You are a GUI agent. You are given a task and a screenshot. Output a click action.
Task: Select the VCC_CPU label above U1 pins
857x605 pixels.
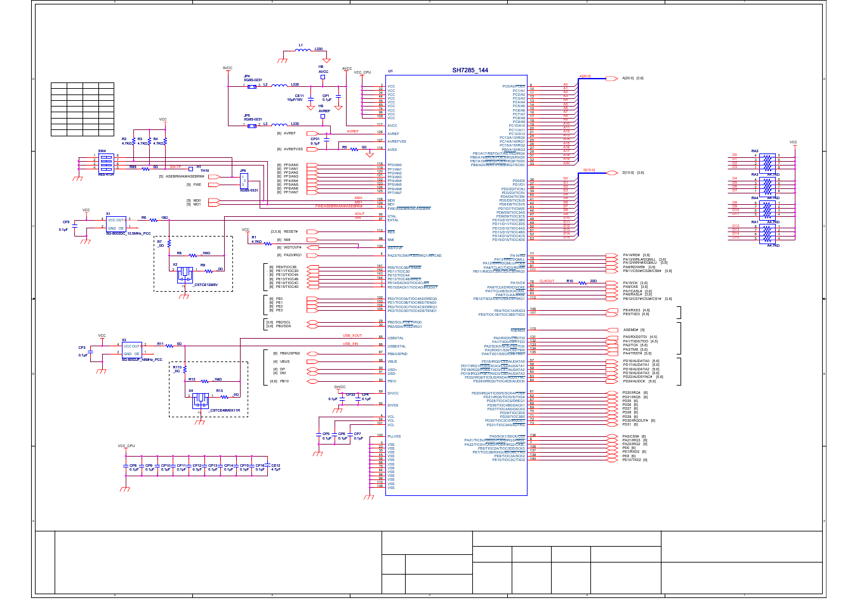coord(362,72)
